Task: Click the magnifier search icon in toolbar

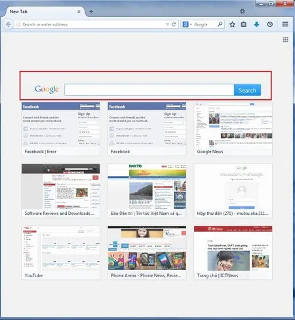Action: 220,24
